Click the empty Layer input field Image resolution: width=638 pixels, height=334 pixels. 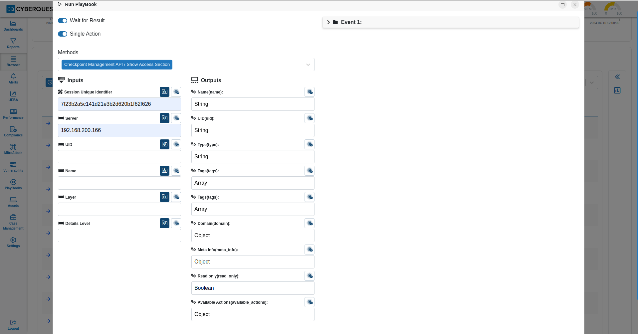click(119, 209)
